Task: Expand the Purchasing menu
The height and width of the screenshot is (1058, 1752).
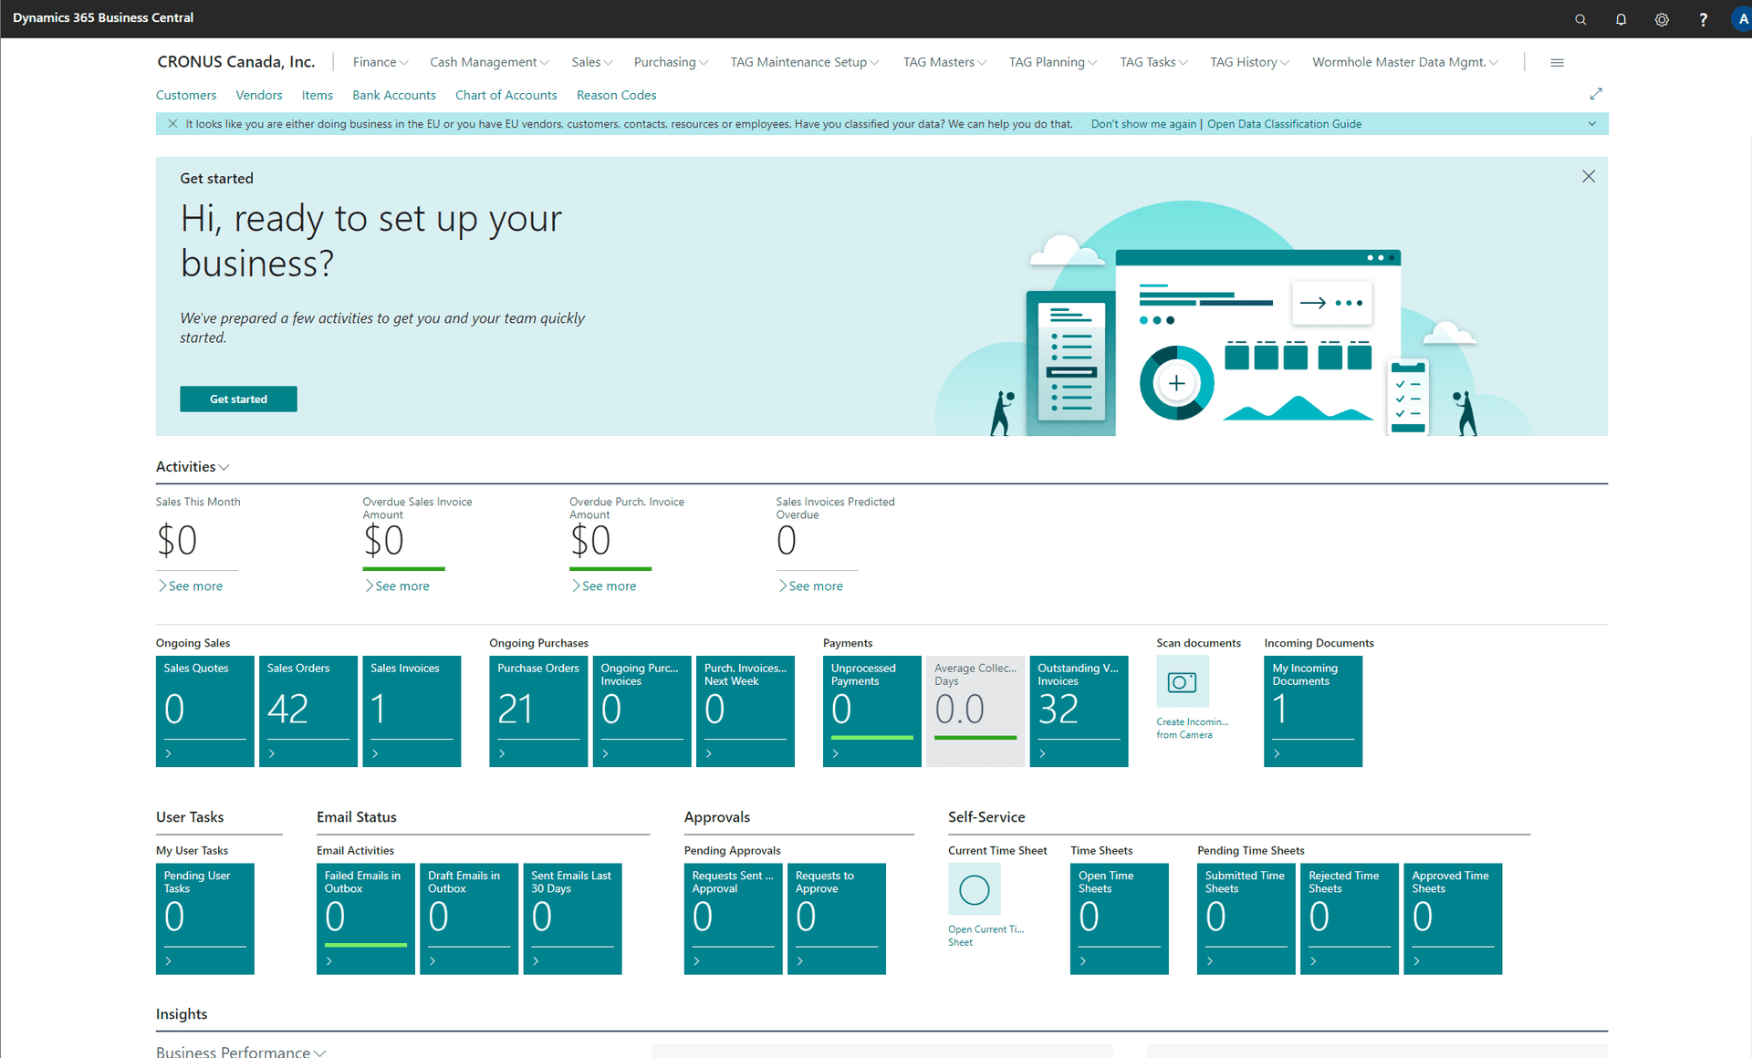Action: [x=671, y=62]
